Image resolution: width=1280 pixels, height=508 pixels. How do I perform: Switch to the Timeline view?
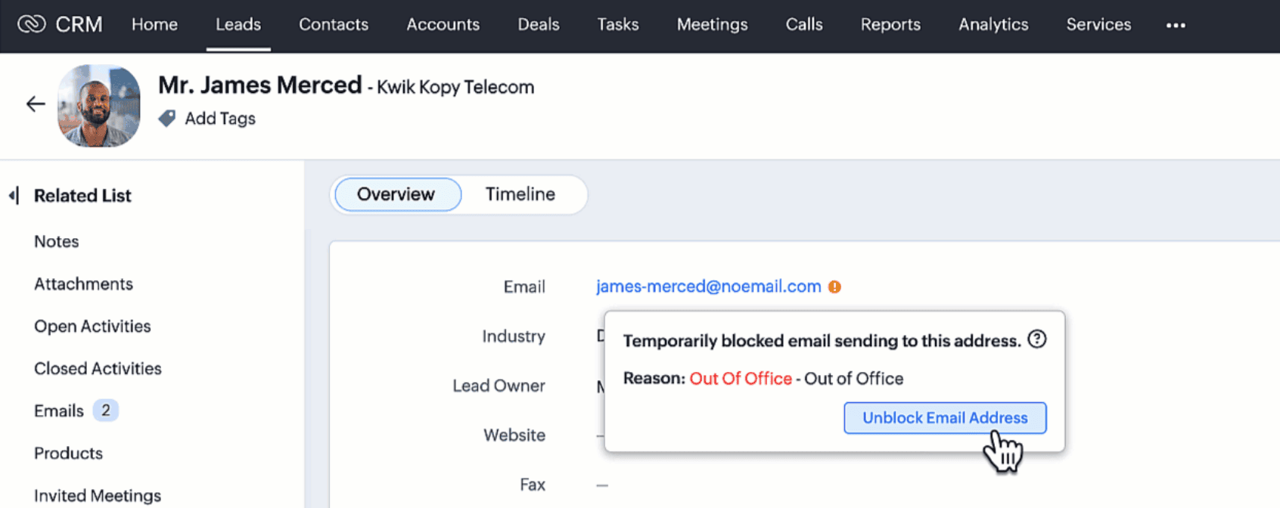pos(520,194)
